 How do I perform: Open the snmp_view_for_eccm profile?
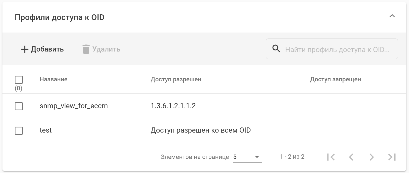click(74, 106)
